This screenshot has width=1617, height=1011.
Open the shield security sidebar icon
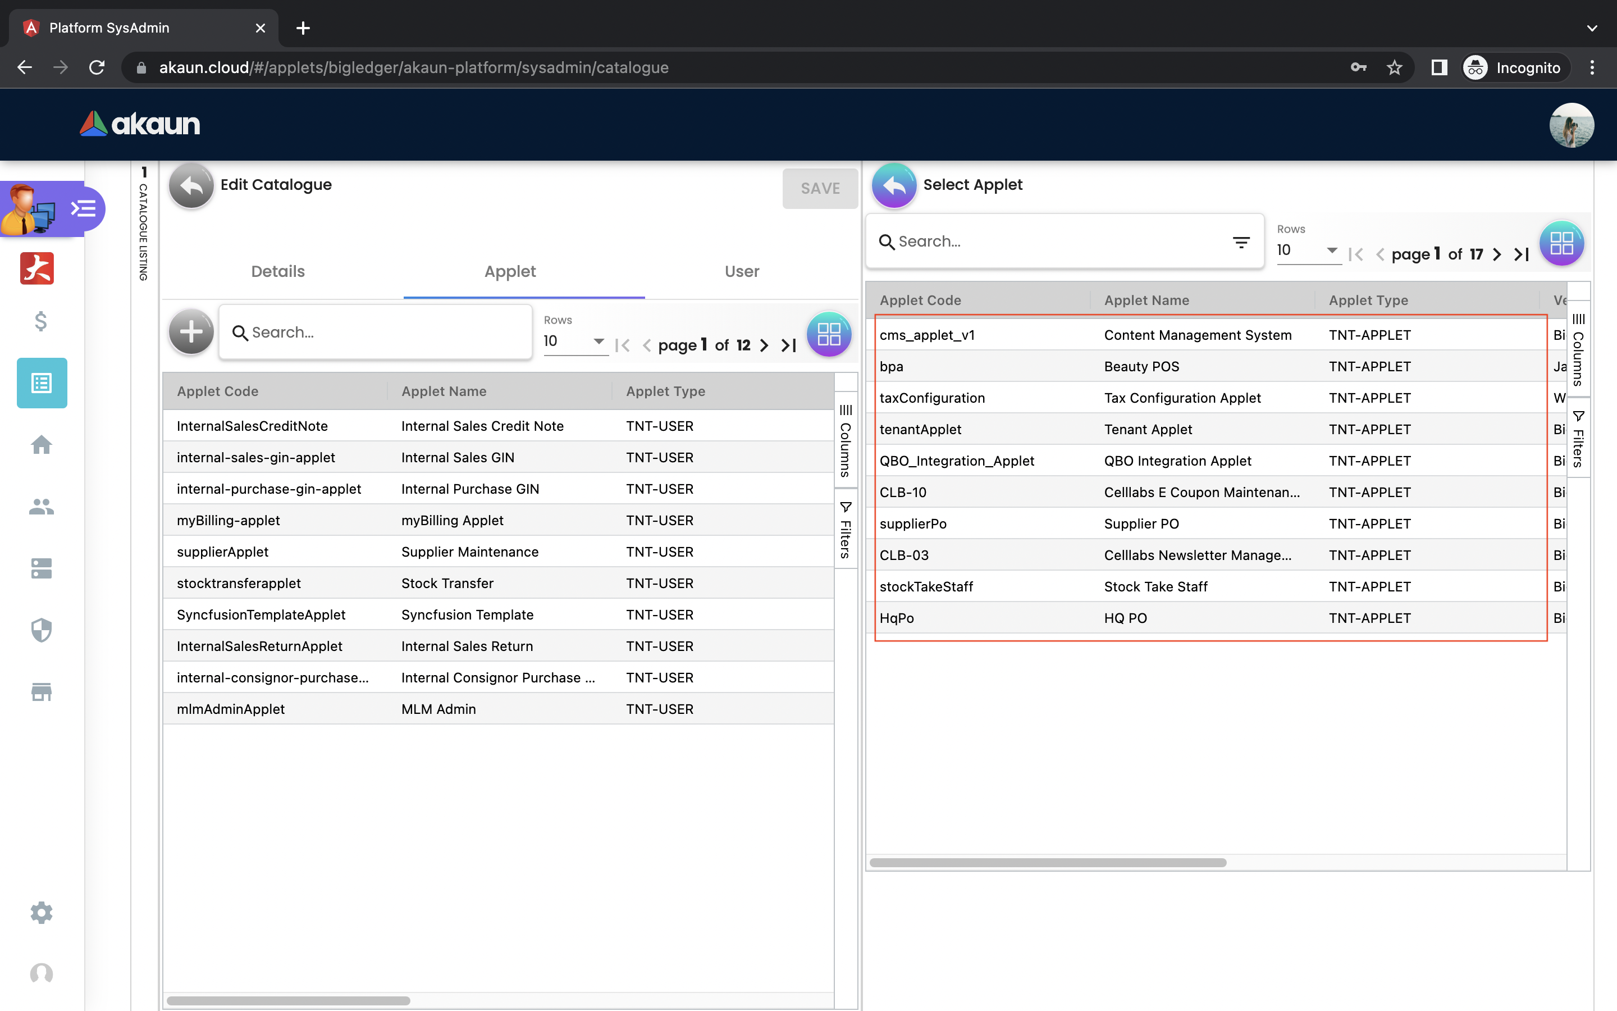point(42,630)
